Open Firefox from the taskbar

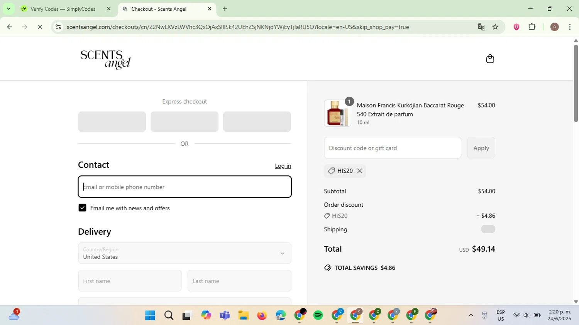coord(262,316)
